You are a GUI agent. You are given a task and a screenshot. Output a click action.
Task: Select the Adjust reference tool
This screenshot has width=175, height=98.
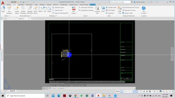click(49, 9)
